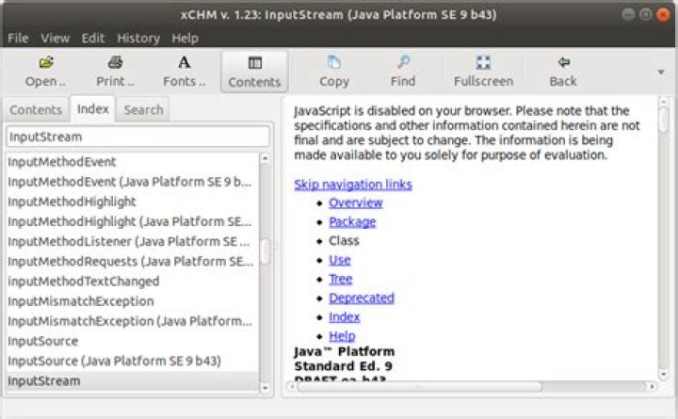Minimize the xCHM window
The height and width of the screenshot is (419, 678).
[x=628, y=15]
